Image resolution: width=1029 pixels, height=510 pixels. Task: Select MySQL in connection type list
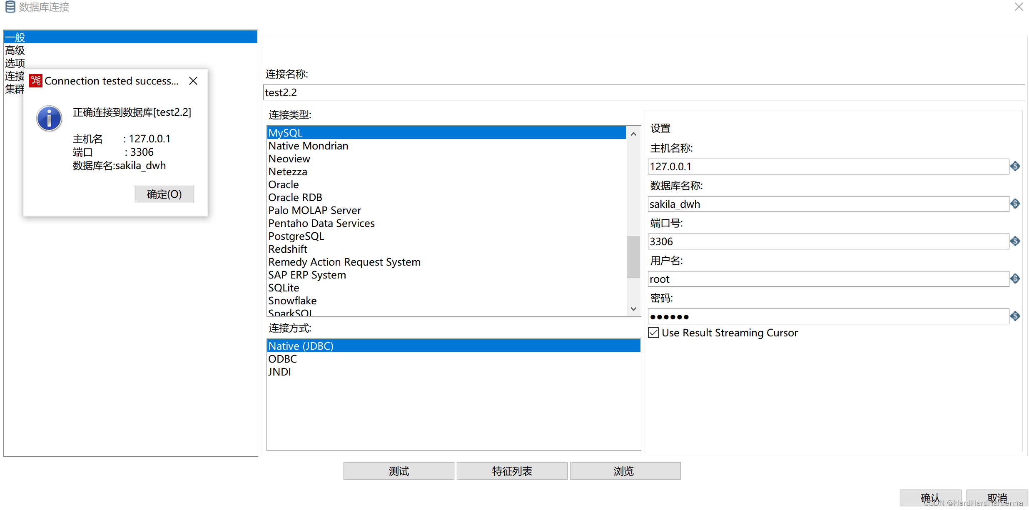tap(446, 133)
